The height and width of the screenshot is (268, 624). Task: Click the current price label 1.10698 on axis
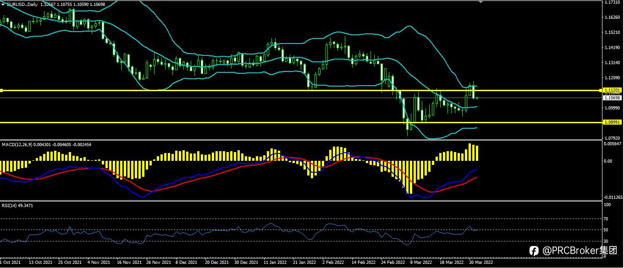(x=612, y=98)
